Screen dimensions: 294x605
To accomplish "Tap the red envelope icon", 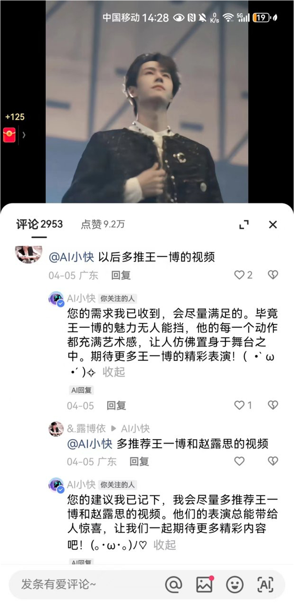I will tap(9, 135).
